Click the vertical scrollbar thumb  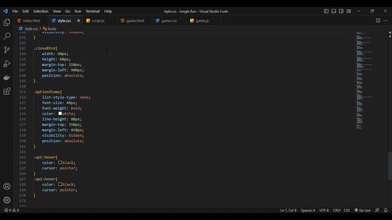(x=390, y=166)
